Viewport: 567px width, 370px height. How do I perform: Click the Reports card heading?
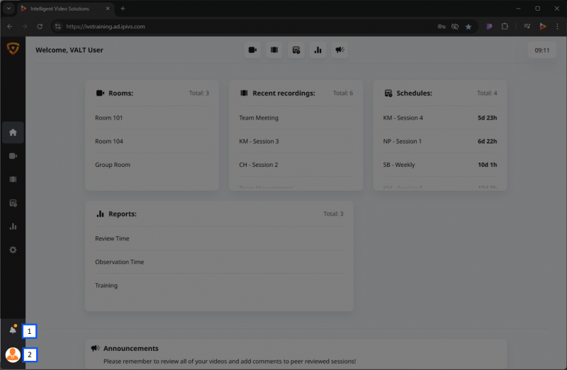[122, 214]
